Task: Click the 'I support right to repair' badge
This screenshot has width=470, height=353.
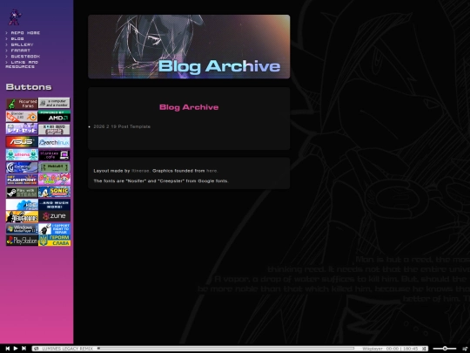Action: (x=54, y=228)
